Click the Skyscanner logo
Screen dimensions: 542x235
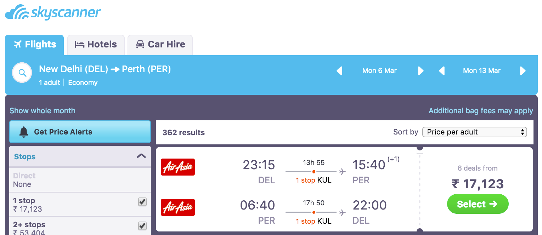coord(53,12)
